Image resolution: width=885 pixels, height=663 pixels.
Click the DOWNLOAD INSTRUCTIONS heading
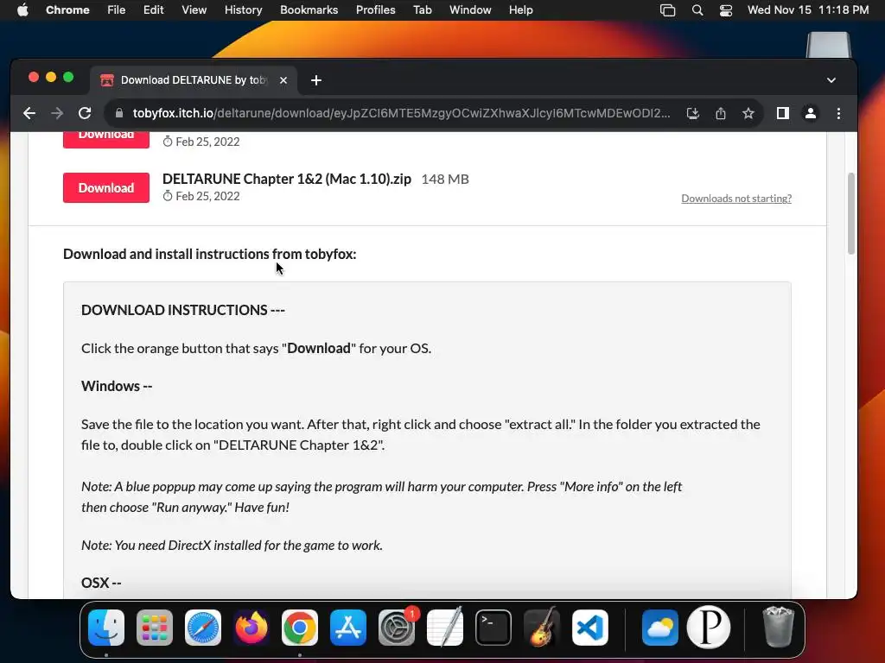pos(183,310)
